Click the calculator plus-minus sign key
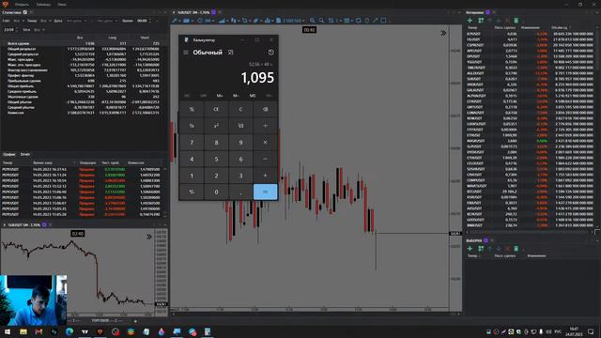The image size is (601, 338). click(x=192, y=192)
